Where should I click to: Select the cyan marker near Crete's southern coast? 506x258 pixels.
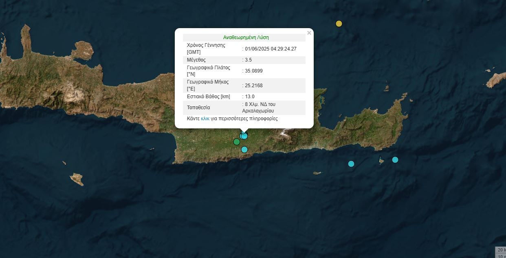click(x=244, y=150)
